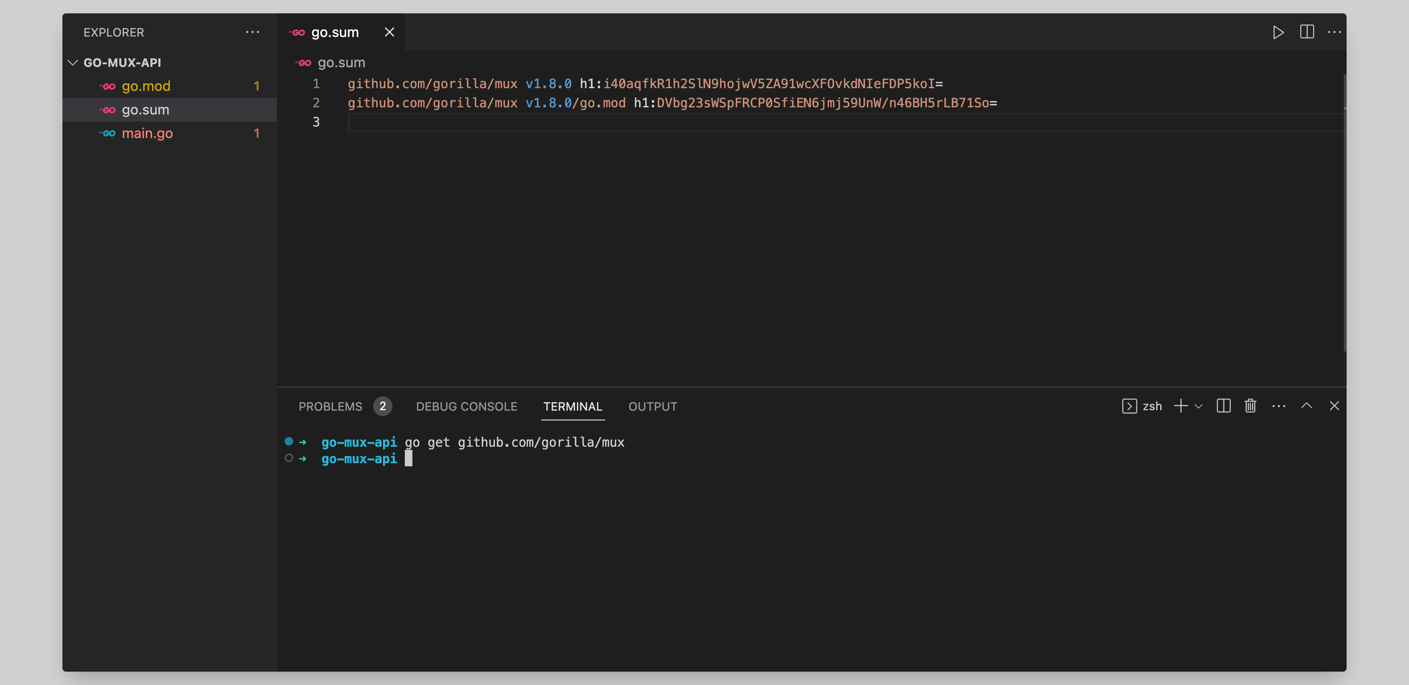The image size is (1409, 685).
Task: Add new terminal with plus icon
Action: [1180, 406]
